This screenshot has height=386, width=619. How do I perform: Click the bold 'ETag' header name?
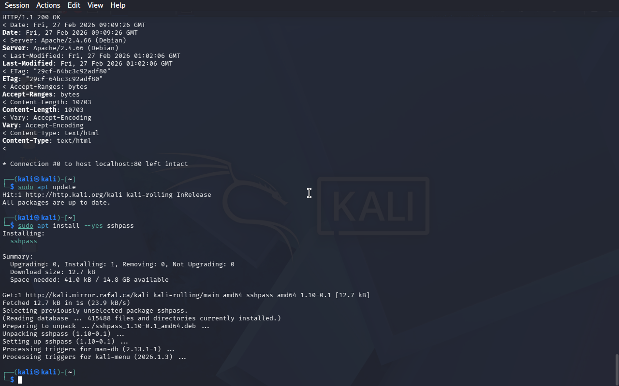point(10,79)
